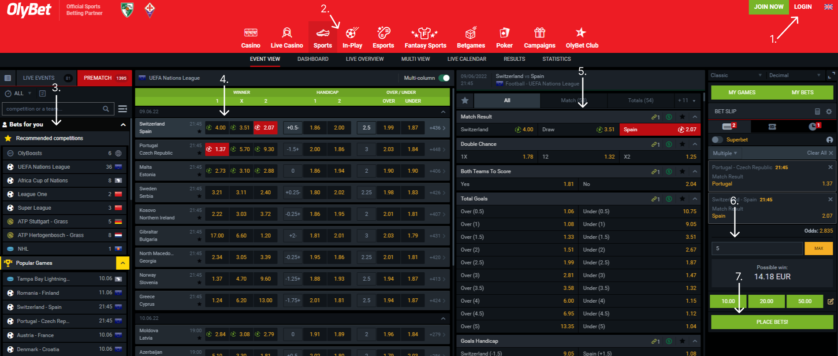Open the Casino section icon
The height and width of the screenshot is (356, 838).
250,33
